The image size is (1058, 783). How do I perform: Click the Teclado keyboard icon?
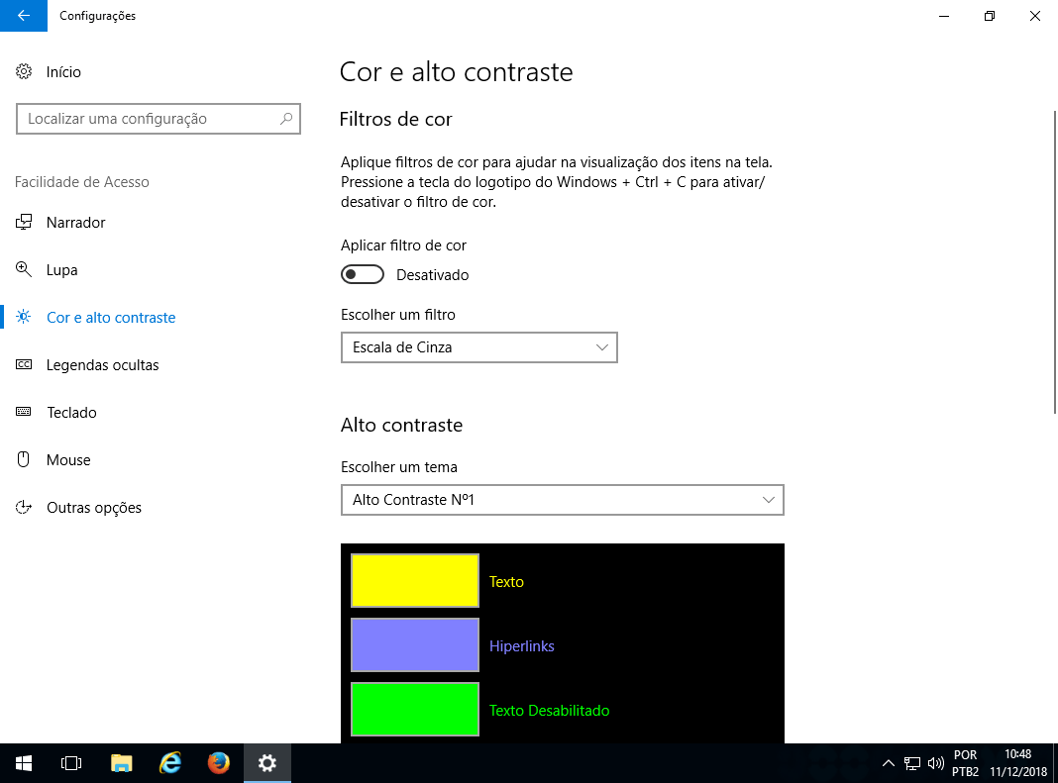[24, 413]
